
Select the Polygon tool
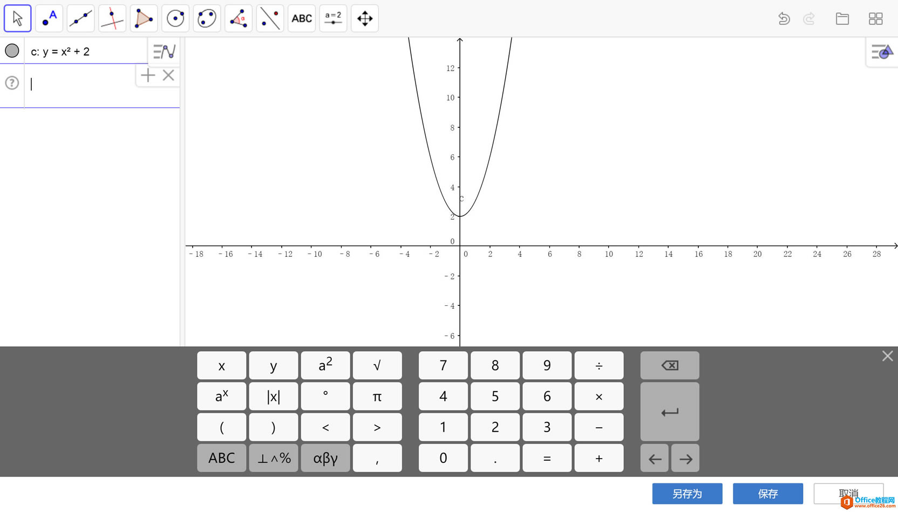click(x=144, y=18)
